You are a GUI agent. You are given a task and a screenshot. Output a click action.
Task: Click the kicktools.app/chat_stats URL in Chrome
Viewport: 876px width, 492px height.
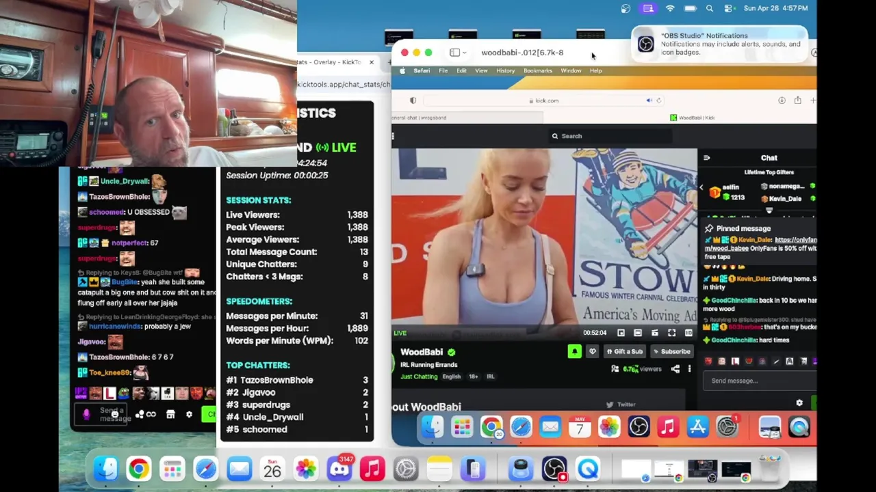[x=344, y=85]
